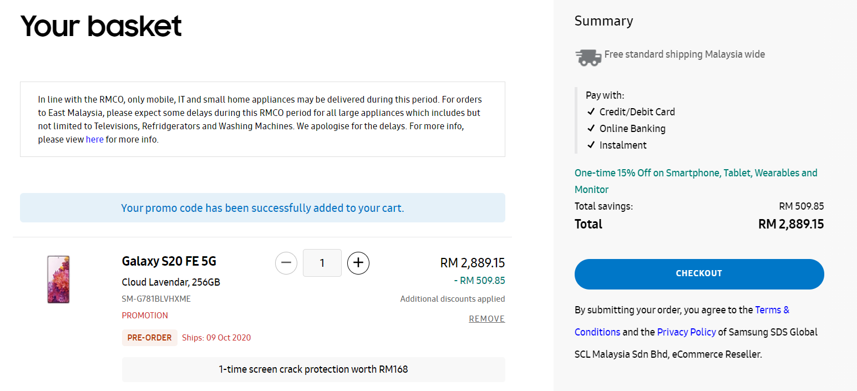
Task: Remove Galaxy S20 FE from basket
Action: click(486, 319)
